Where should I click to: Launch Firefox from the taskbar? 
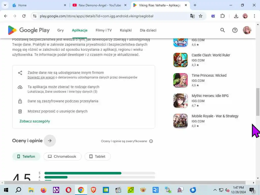pyautogui.click(x=43, y=190)
